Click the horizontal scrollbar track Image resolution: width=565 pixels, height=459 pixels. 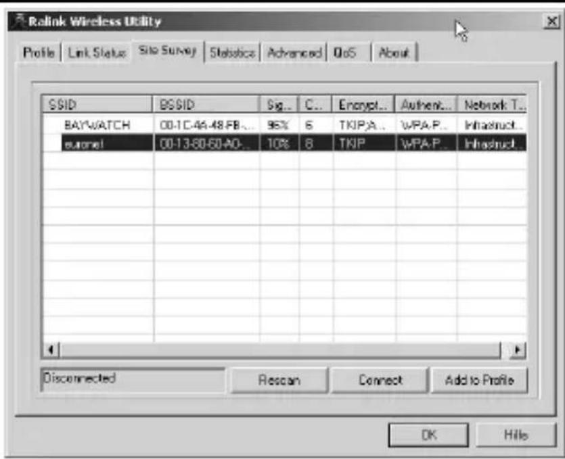pos(281,349)
